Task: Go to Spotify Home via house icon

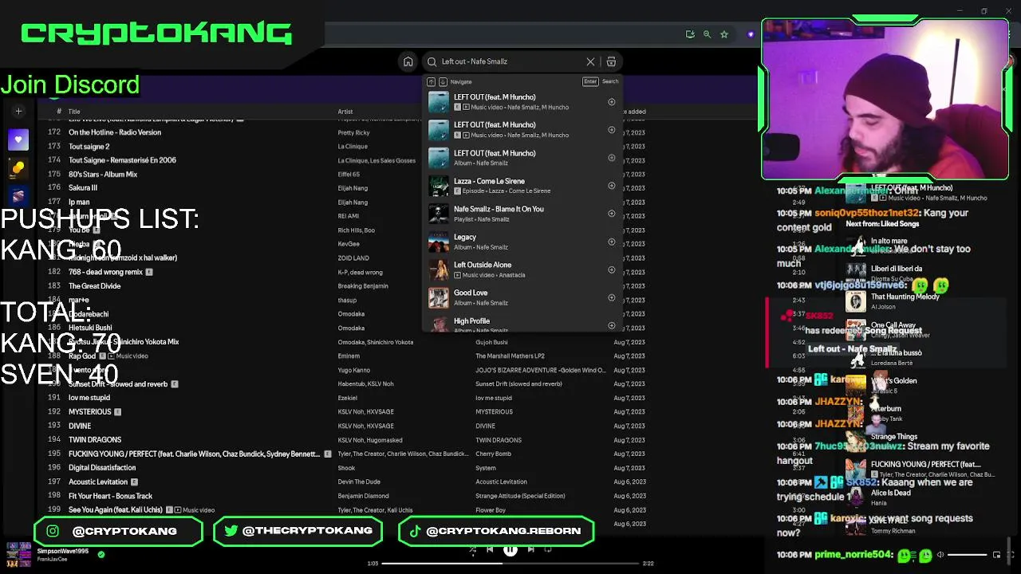Action: (408, 61)
